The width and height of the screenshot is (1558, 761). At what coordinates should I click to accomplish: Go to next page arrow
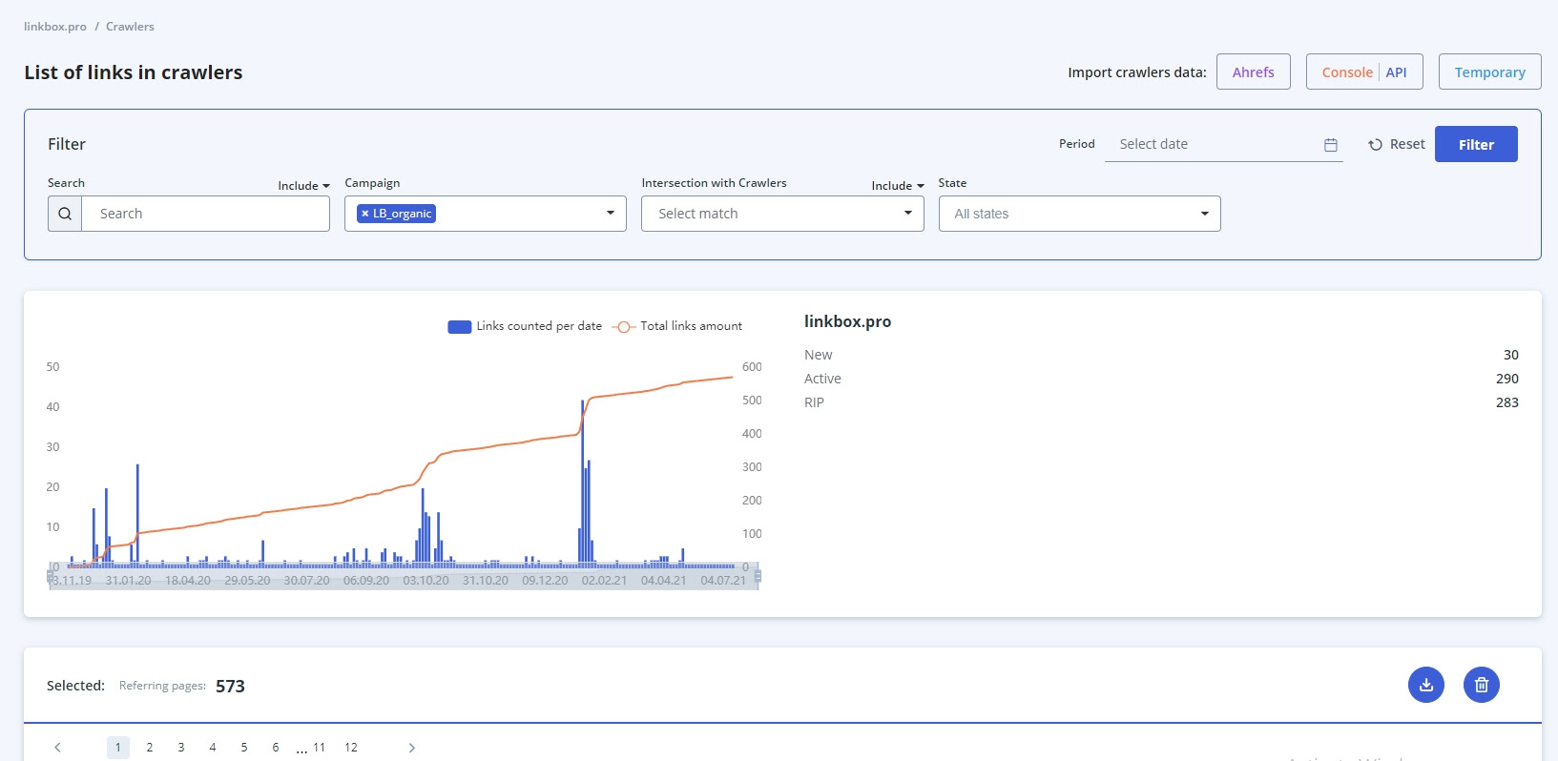[411, 748]
